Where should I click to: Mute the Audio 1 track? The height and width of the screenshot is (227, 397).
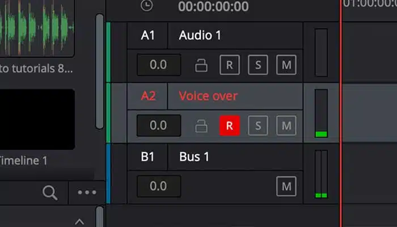click(286, 65)
